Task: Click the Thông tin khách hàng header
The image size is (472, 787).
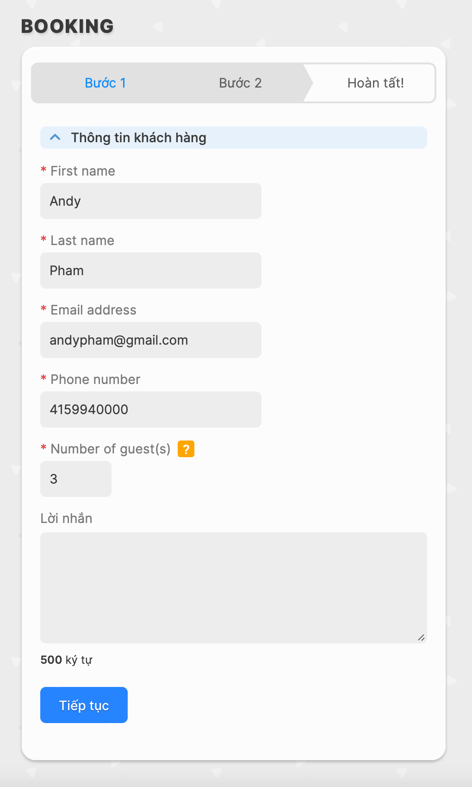Action: click(x=139, y=138)
